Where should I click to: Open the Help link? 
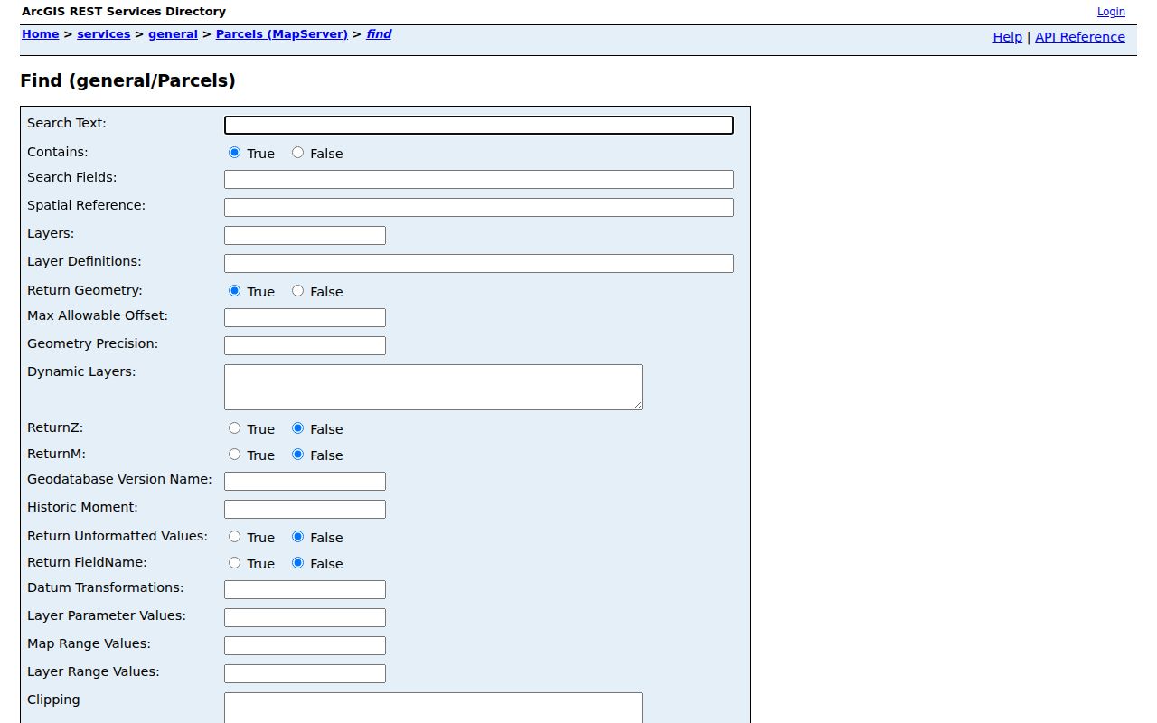pos(1007,37)
